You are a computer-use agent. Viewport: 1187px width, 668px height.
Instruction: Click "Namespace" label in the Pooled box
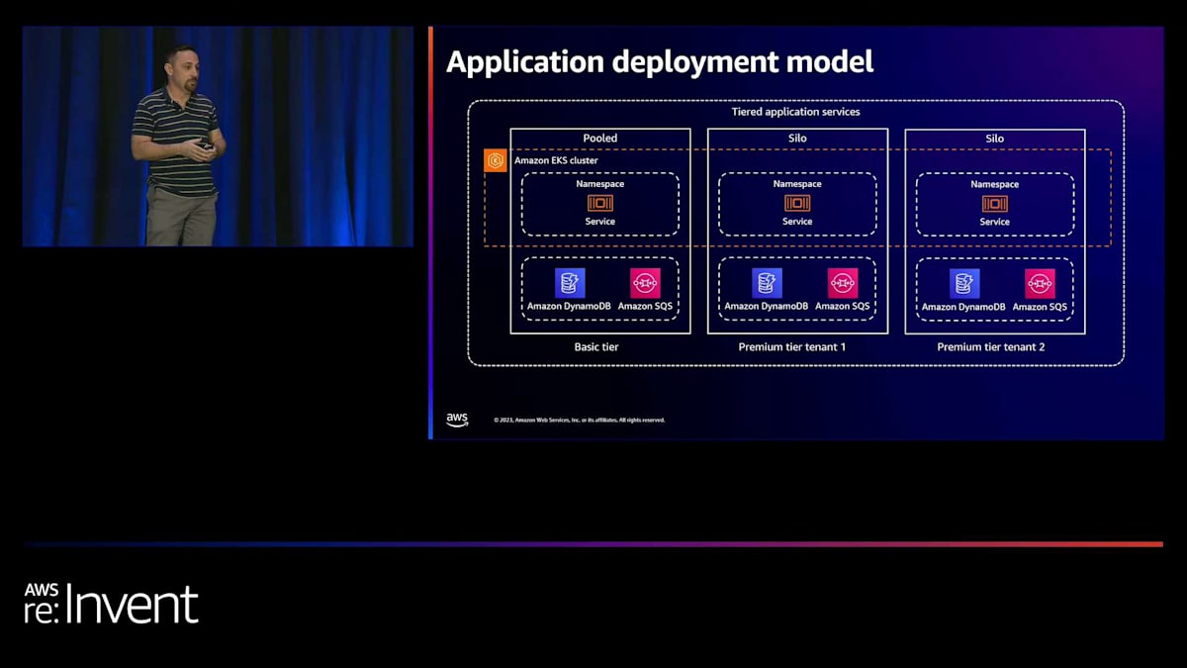click(x=599, y=184)
